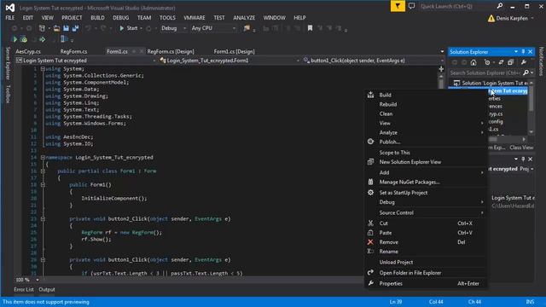Image resolution: width=546 pixels, height=307 pixels.
Task: Open the dropdown arrow next to Start
Action: (141, 28)
